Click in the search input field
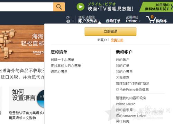 pos(27,7)
